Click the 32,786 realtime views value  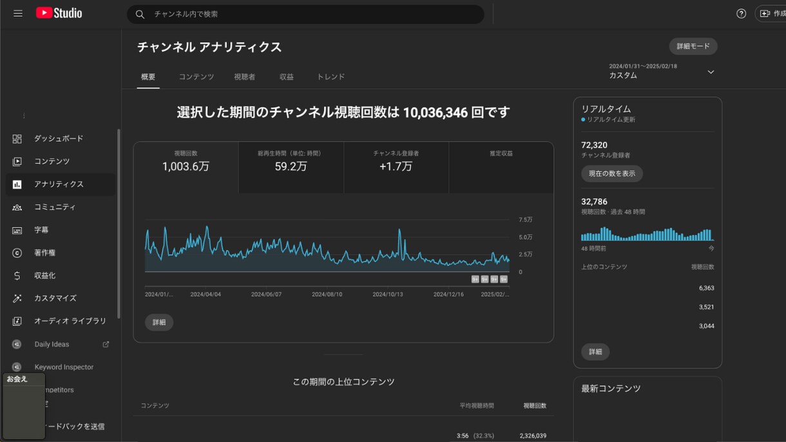click(x=594, y=201)
